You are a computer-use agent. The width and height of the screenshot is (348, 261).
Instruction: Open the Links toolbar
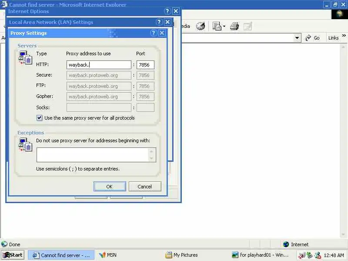click(333, 38)
